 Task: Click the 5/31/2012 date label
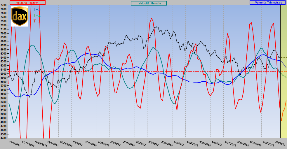[x=243, y=143]
